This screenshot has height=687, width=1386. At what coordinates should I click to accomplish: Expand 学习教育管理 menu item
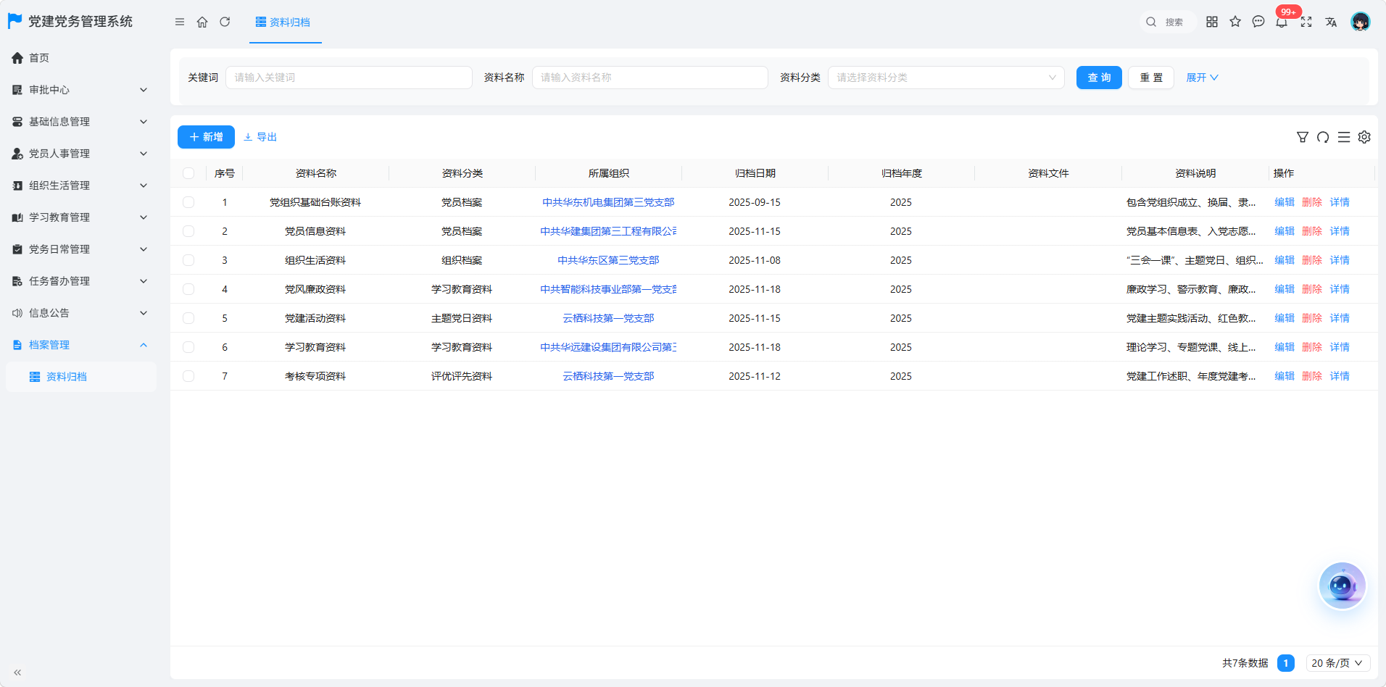click(x=80, y=217)
